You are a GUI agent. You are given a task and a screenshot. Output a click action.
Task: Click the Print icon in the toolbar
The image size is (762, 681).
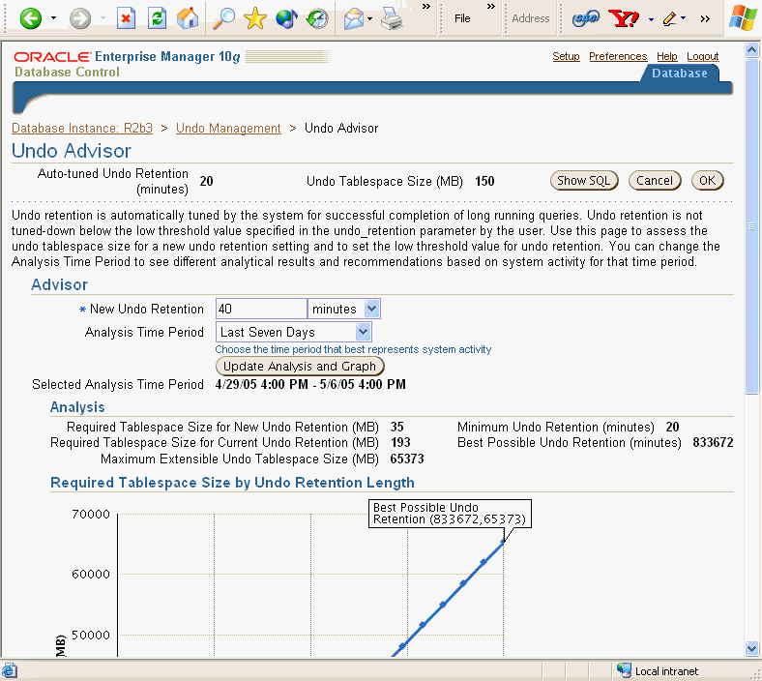pos(391,18)
